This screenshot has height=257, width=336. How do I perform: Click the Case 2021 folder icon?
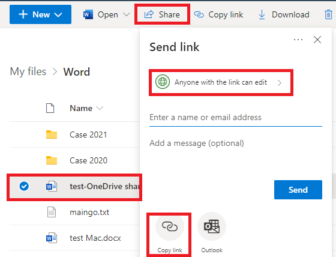click(52, 135)
